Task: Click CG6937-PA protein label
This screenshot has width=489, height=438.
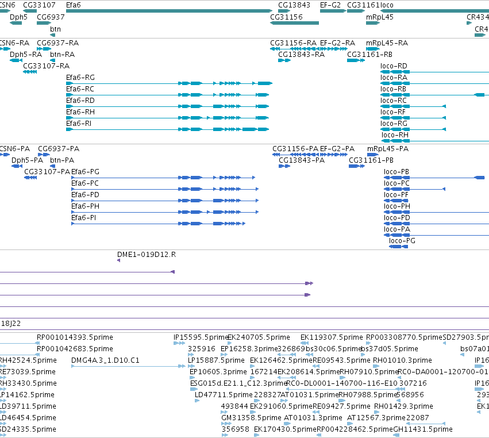Action: [59, 148]
